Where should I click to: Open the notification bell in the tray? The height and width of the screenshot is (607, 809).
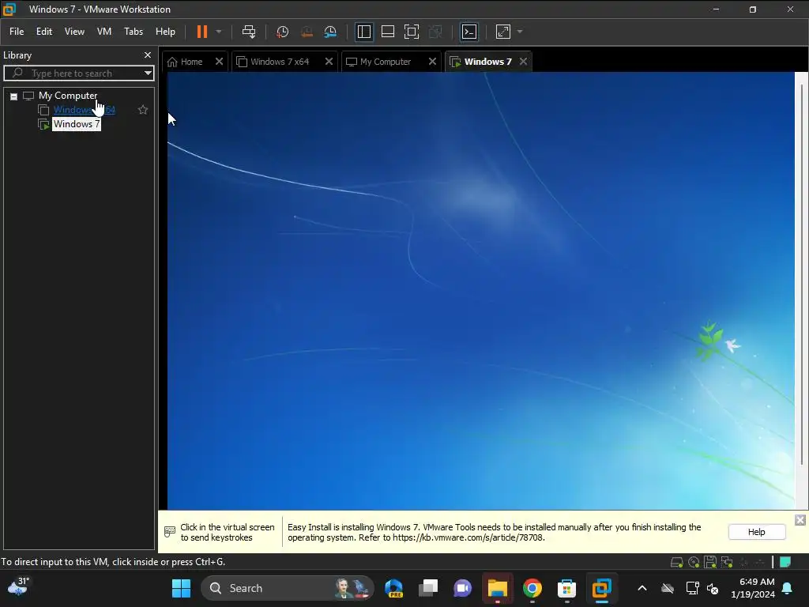(788, 588)
